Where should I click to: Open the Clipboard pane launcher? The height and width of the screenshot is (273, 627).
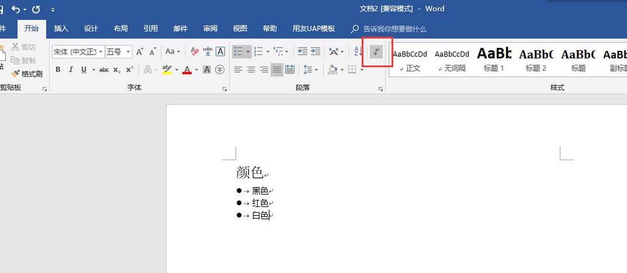pos(45,89)
